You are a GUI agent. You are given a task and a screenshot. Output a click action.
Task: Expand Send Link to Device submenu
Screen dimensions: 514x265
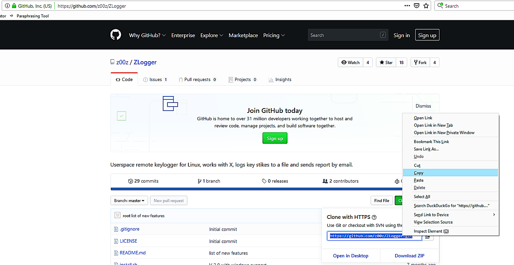pos(450,215)
